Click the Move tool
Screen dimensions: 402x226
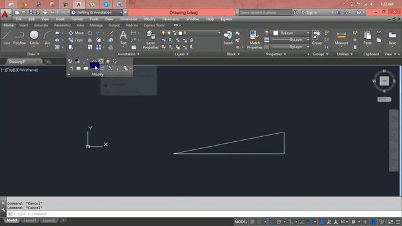(x=76, y=33)
